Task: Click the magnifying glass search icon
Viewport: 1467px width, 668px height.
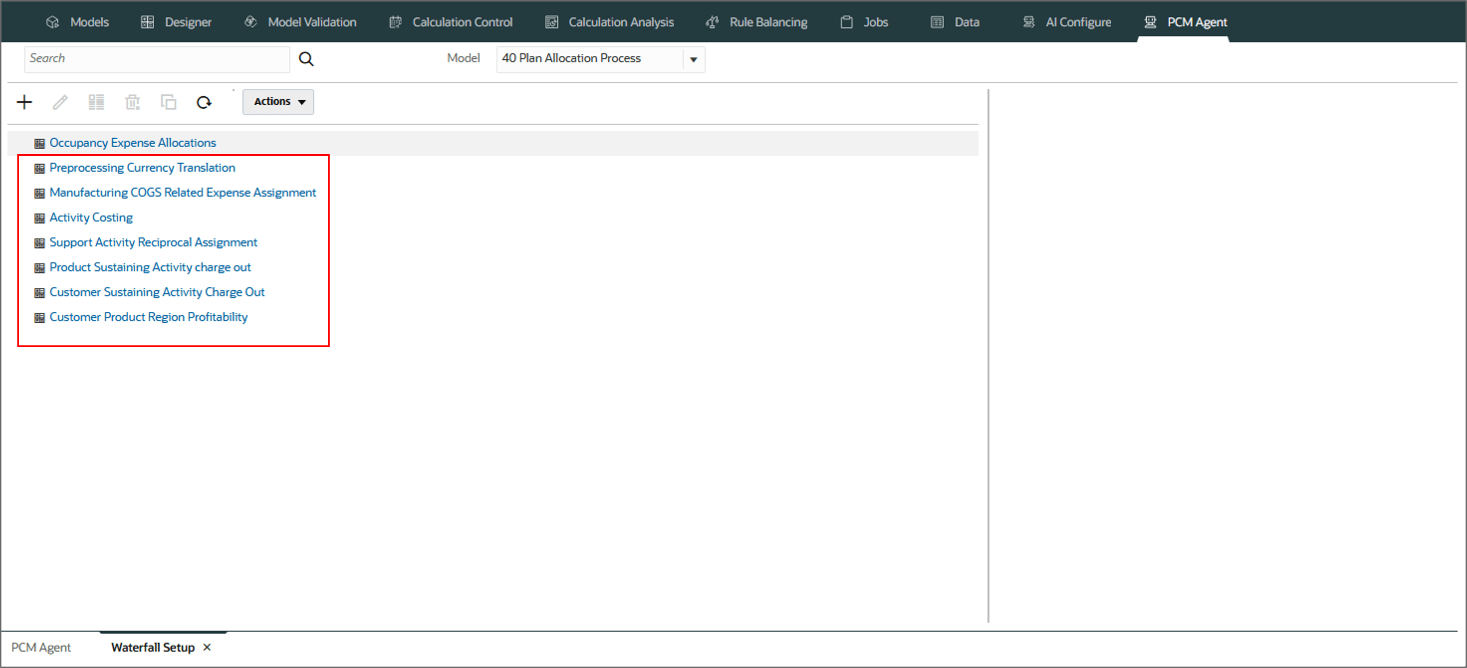Action: point(306,59)
